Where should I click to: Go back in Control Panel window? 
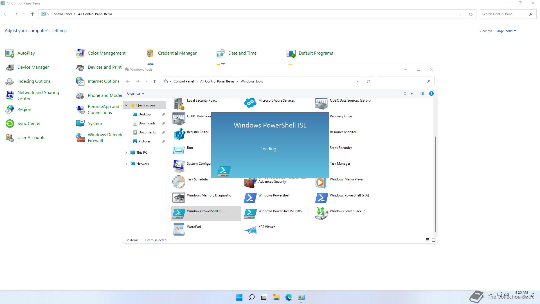coord(6,14)
